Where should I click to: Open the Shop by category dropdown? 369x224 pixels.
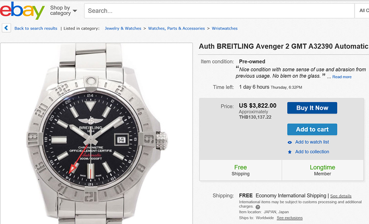(64, 11)
